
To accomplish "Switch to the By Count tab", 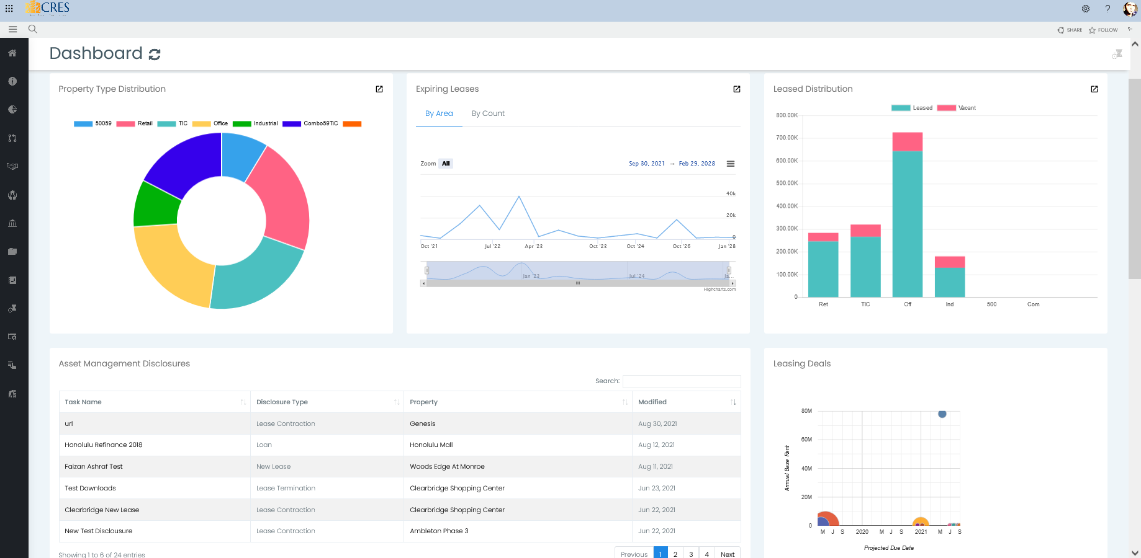I will click(x=488, y=113).
